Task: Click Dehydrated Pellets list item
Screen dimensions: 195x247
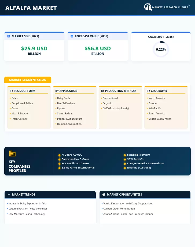Action: pos(22,103)
